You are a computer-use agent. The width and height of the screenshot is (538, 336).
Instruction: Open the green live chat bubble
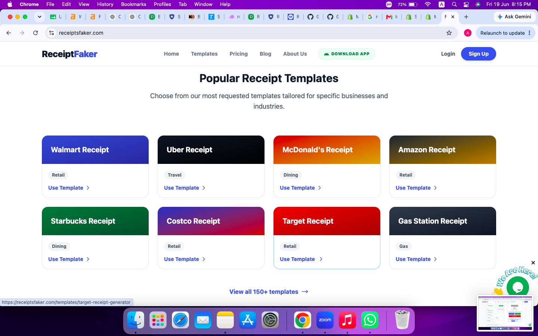518,287
